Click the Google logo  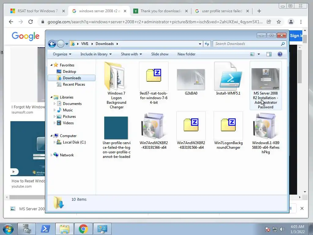(x=25, y=36)
